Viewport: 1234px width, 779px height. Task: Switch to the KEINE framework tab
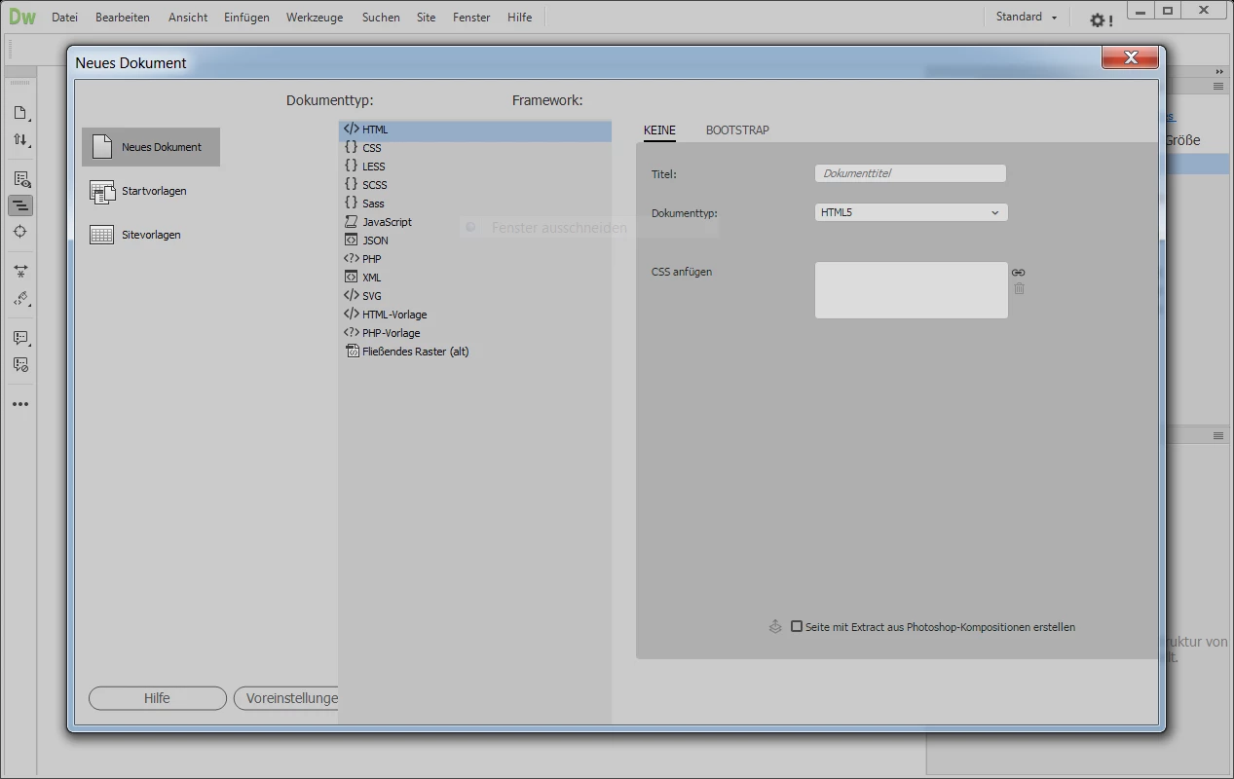tap(659, 130)
